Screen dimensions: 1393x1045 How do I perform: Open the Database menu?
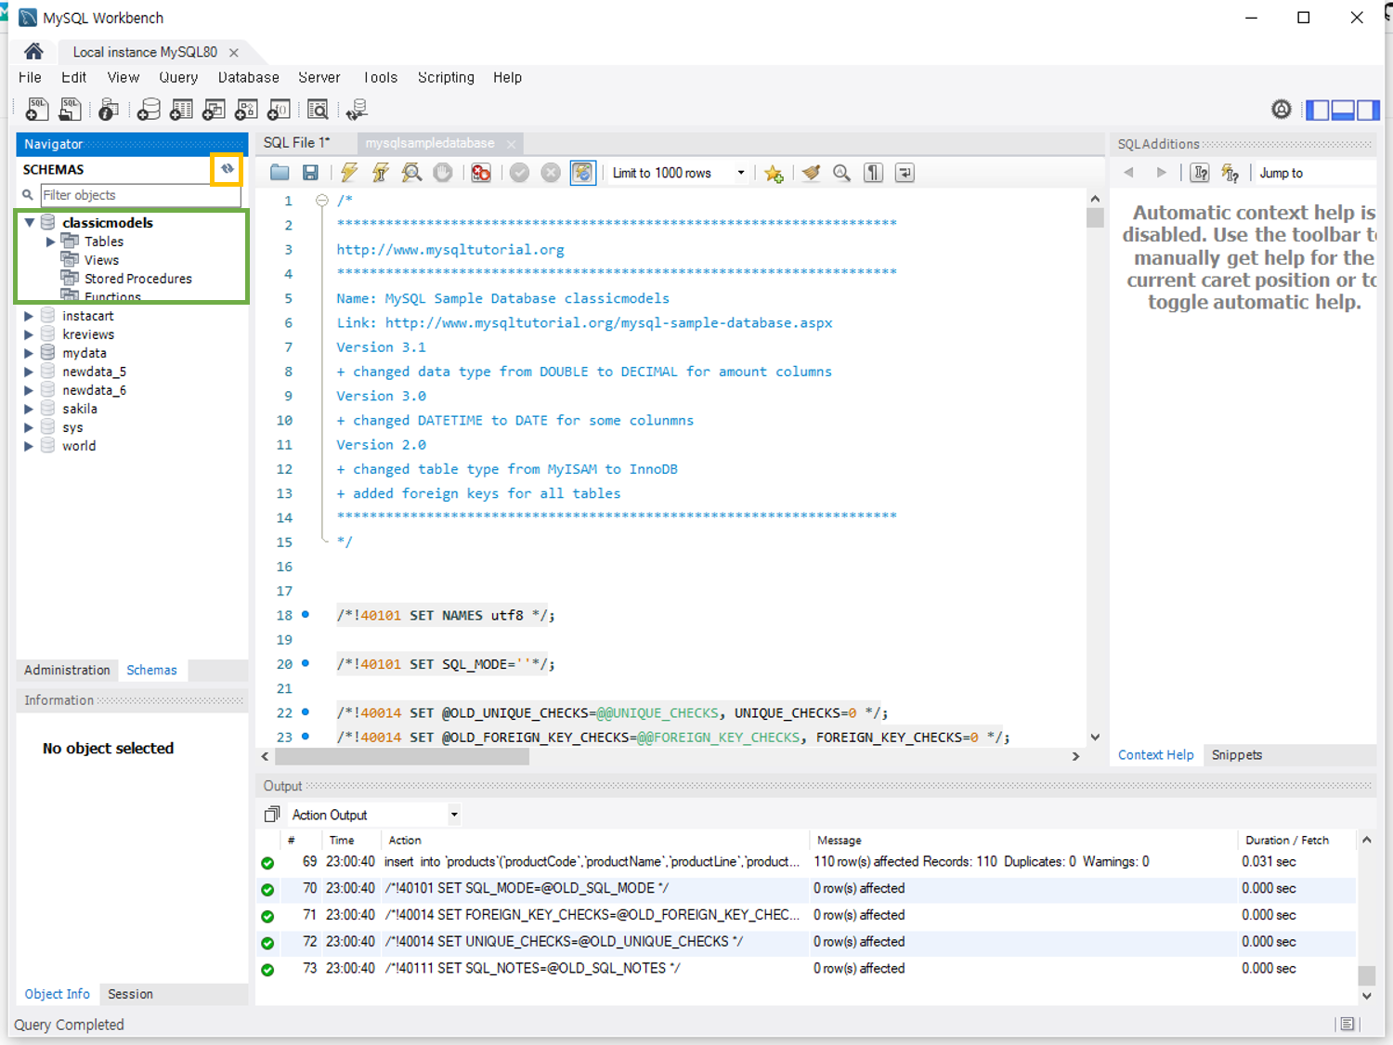tap(248, 78)
